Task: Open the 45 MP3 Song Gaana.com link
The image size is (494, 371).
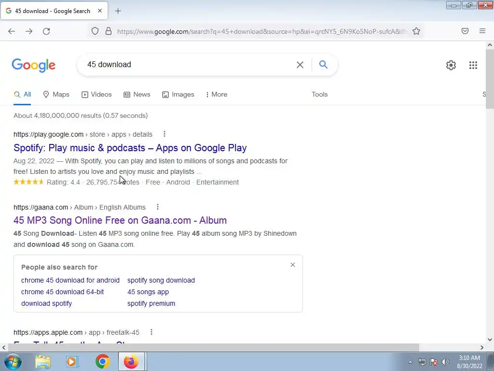Action: 120,220
